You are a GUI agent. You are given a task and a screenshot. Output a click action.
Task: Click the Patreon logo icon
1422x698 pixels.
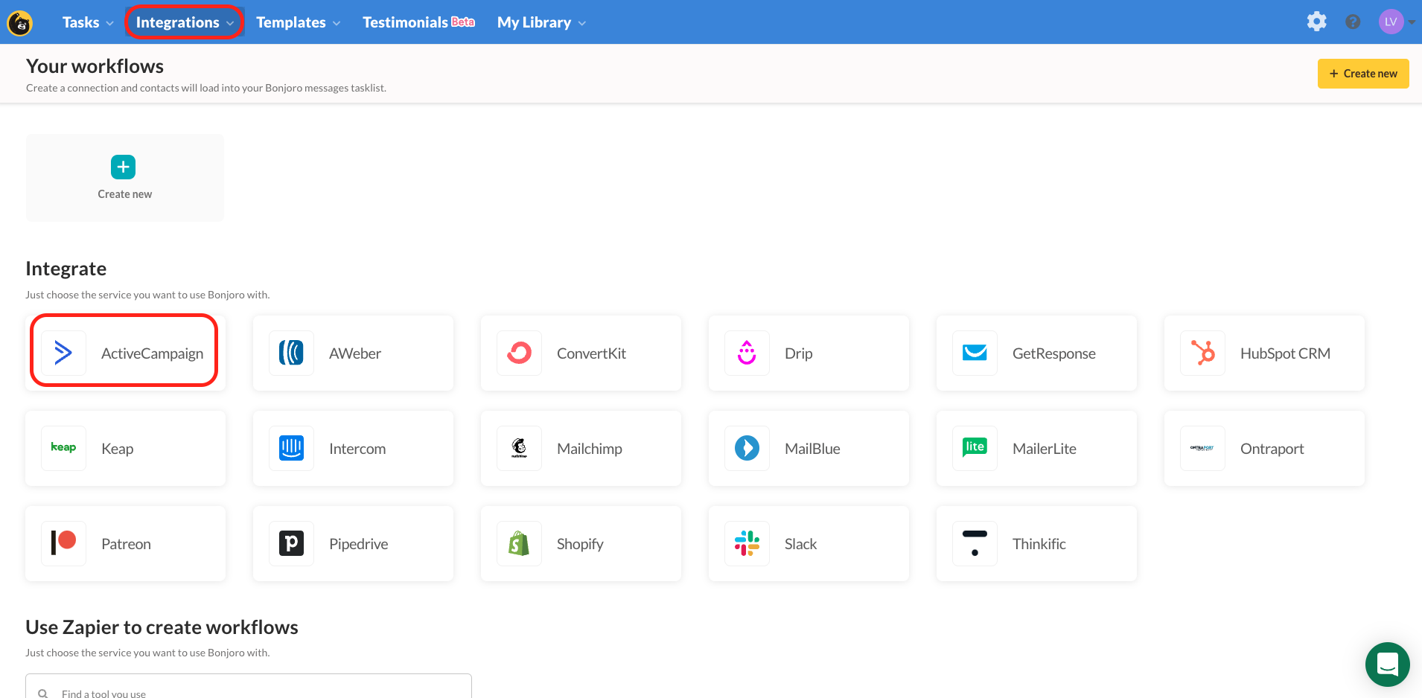pos(63,543)
